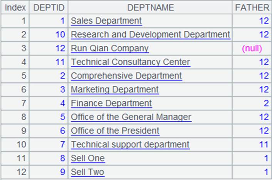Open Research and Development Department link
The height and width of the screenshot is (180, 272).
[151, 35]
